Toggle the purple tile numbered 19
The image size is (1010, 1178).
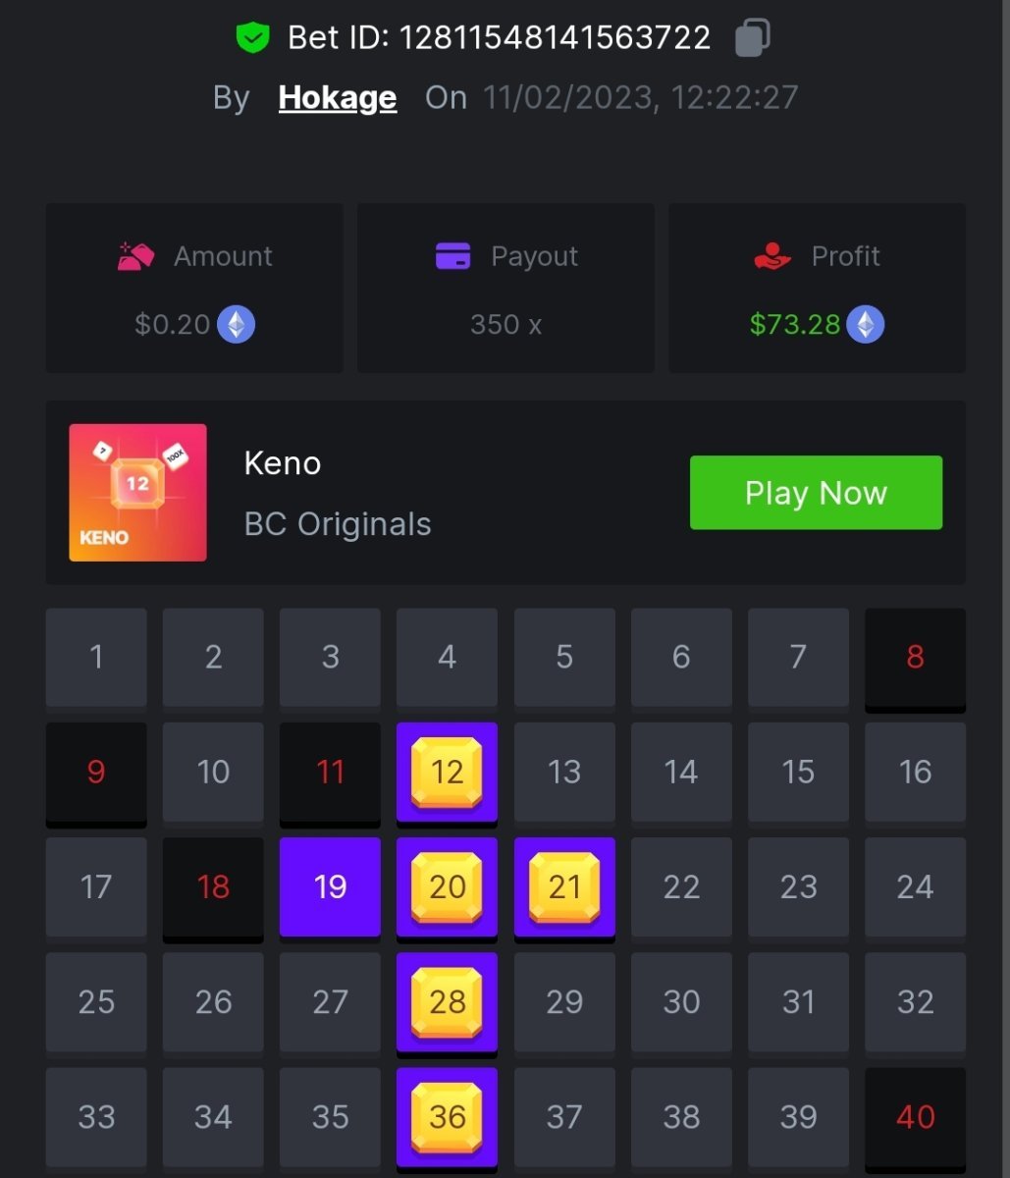tap(330, 887)
